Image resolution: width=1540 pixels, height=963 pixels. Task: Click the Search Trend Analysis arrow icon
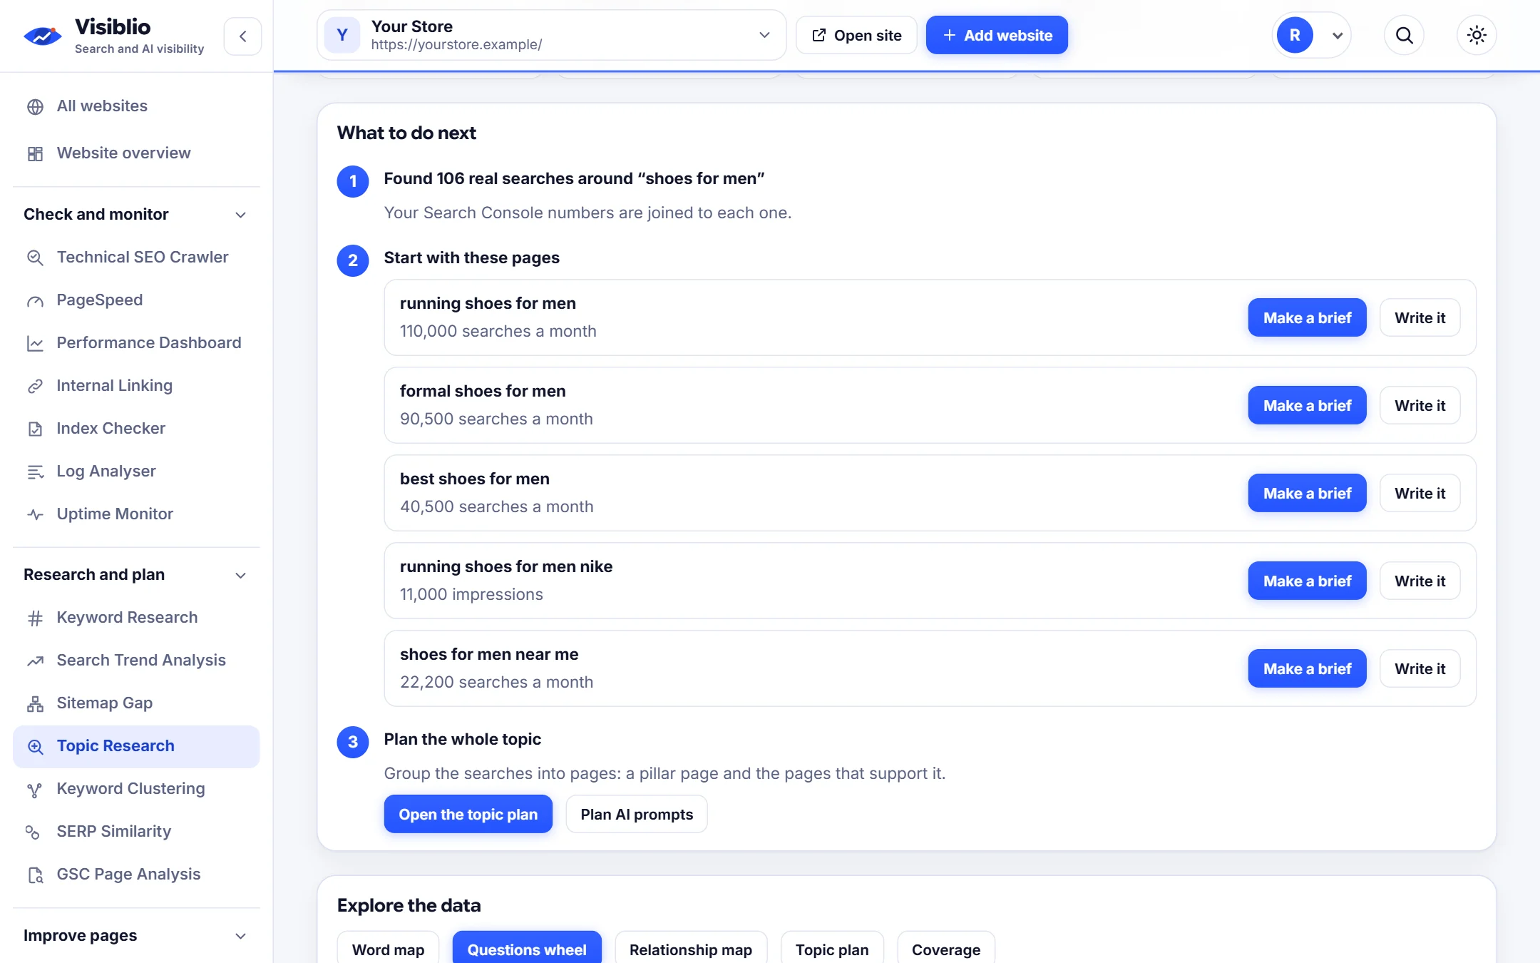[35, 661]
